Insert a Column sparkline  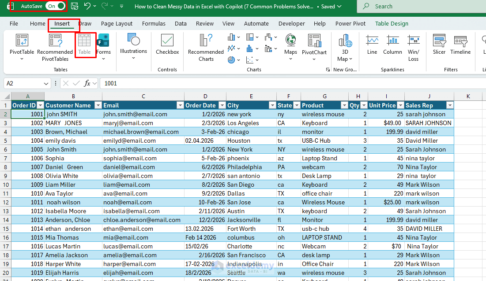(x=392, y=45)
